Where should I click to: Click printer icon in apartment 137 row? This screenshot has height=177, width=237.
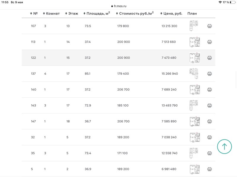[x=209, y=74]
